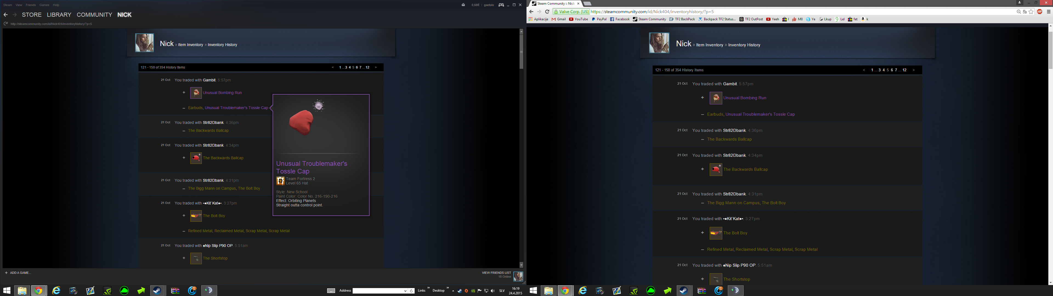The height and width of the screenshot is (296, 1053).
Task: Open Chrome's hamburger menu
Action: 1049,12
